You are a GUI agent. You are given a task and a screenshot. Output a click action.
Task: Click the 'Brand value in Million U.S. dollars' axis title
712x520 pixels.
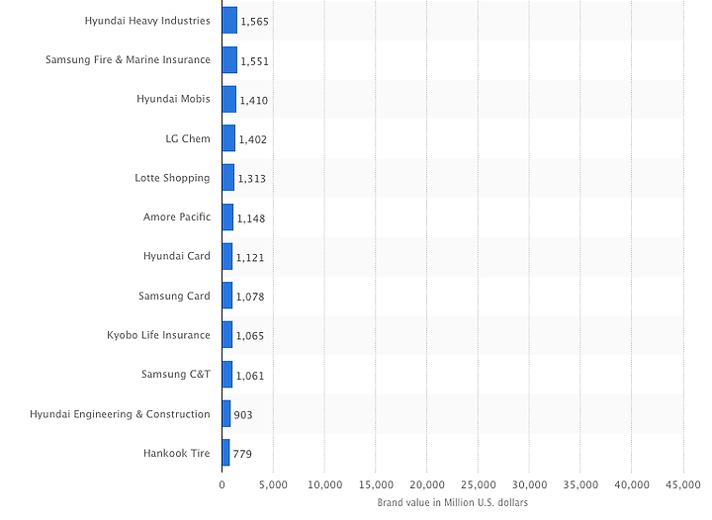tap(453, 503)
